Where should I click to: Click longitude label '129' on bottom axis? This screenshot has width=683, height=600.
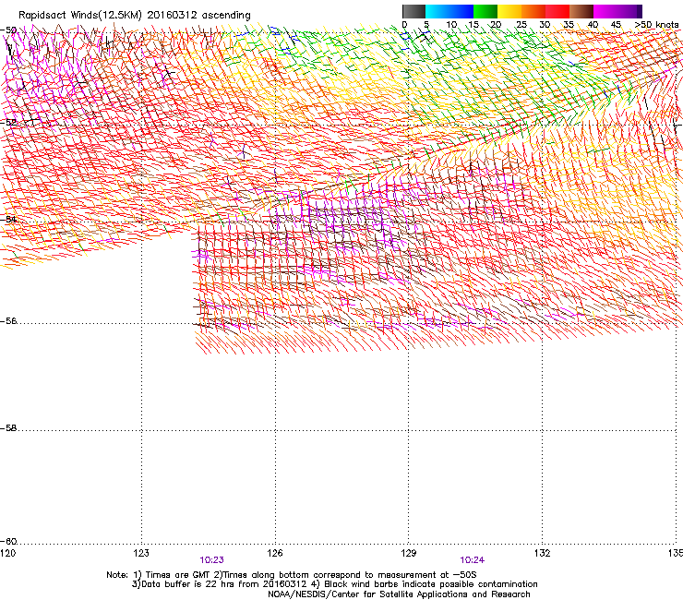click(x=409, y=553)
